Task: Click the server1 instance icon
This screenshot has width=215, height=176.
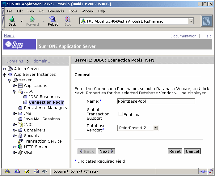Action: pos(15,80)
